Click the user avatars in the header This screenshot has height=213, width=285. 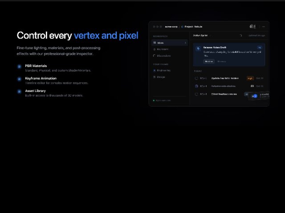tap(252, 27)
